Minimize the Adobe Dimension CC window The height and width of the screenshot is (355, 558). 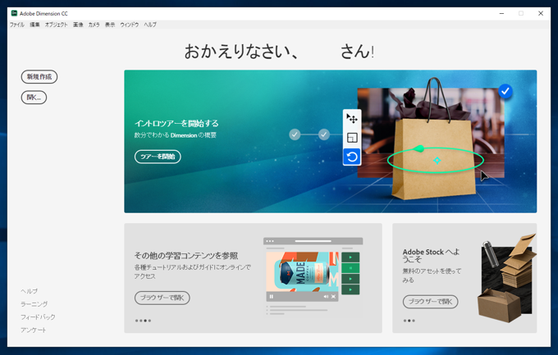501,13
